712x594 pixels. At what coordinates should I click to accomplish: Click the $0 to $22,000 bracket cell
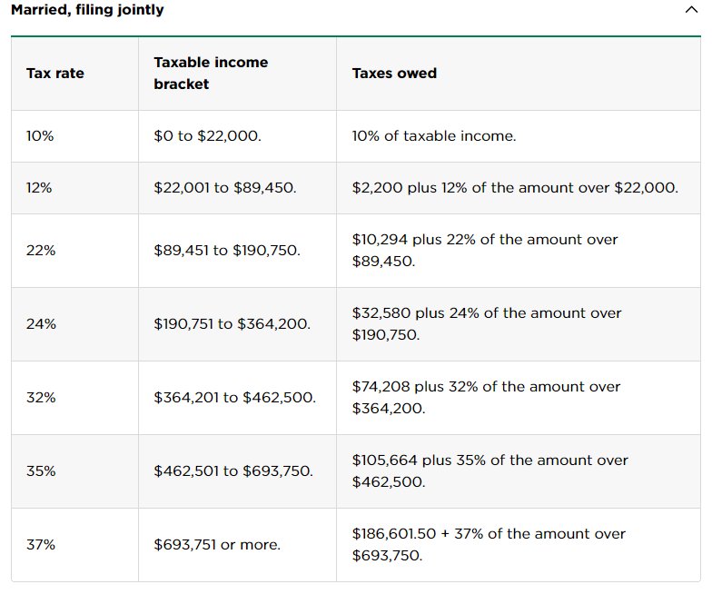tap(238, 136)
